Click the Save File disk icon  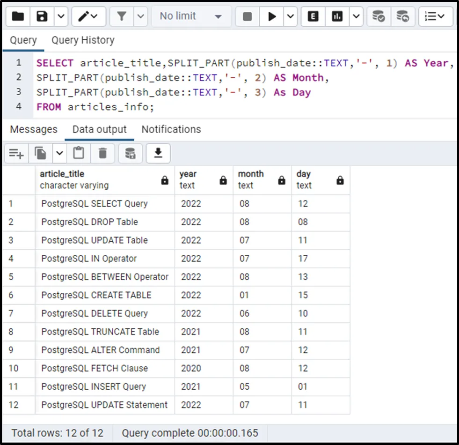43,16
